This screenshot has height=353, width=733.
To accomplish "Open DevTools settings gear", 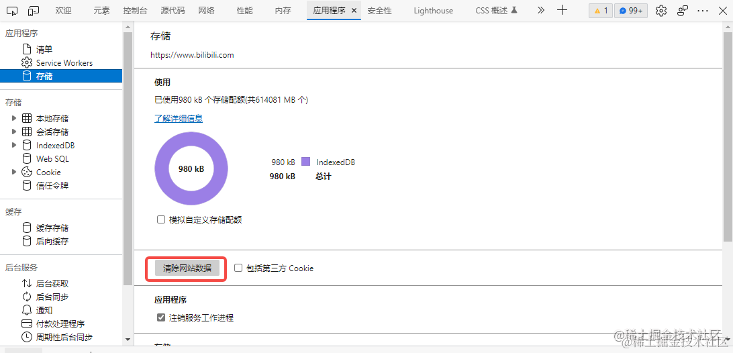I will click(x=661, y=11).
